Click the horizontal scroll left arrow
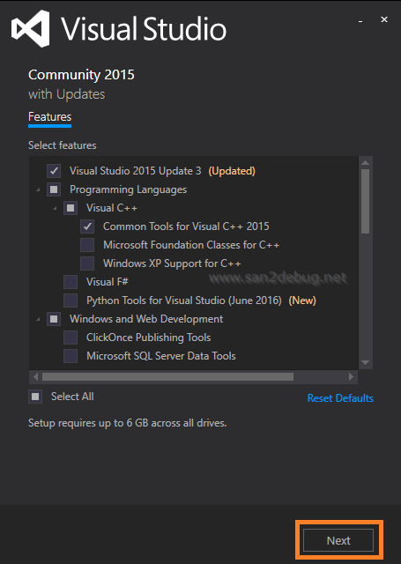 [x=35, y=376]
